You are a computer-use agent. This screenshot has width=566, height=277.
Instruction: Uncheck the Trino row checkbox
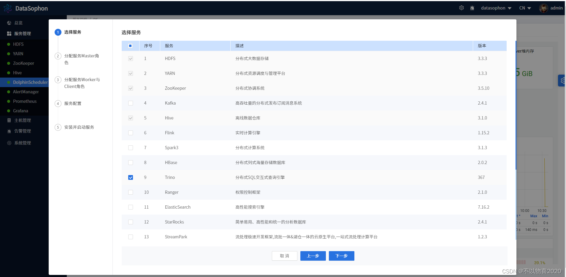click(131, 177)
